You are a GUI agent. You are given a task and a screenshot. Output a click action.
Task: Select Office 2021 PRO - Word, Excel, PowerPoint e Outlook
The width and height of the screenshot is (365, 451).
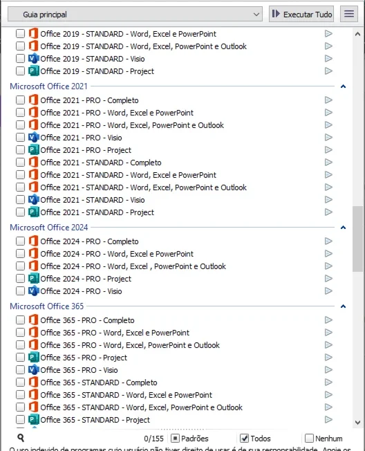(132, 125)
